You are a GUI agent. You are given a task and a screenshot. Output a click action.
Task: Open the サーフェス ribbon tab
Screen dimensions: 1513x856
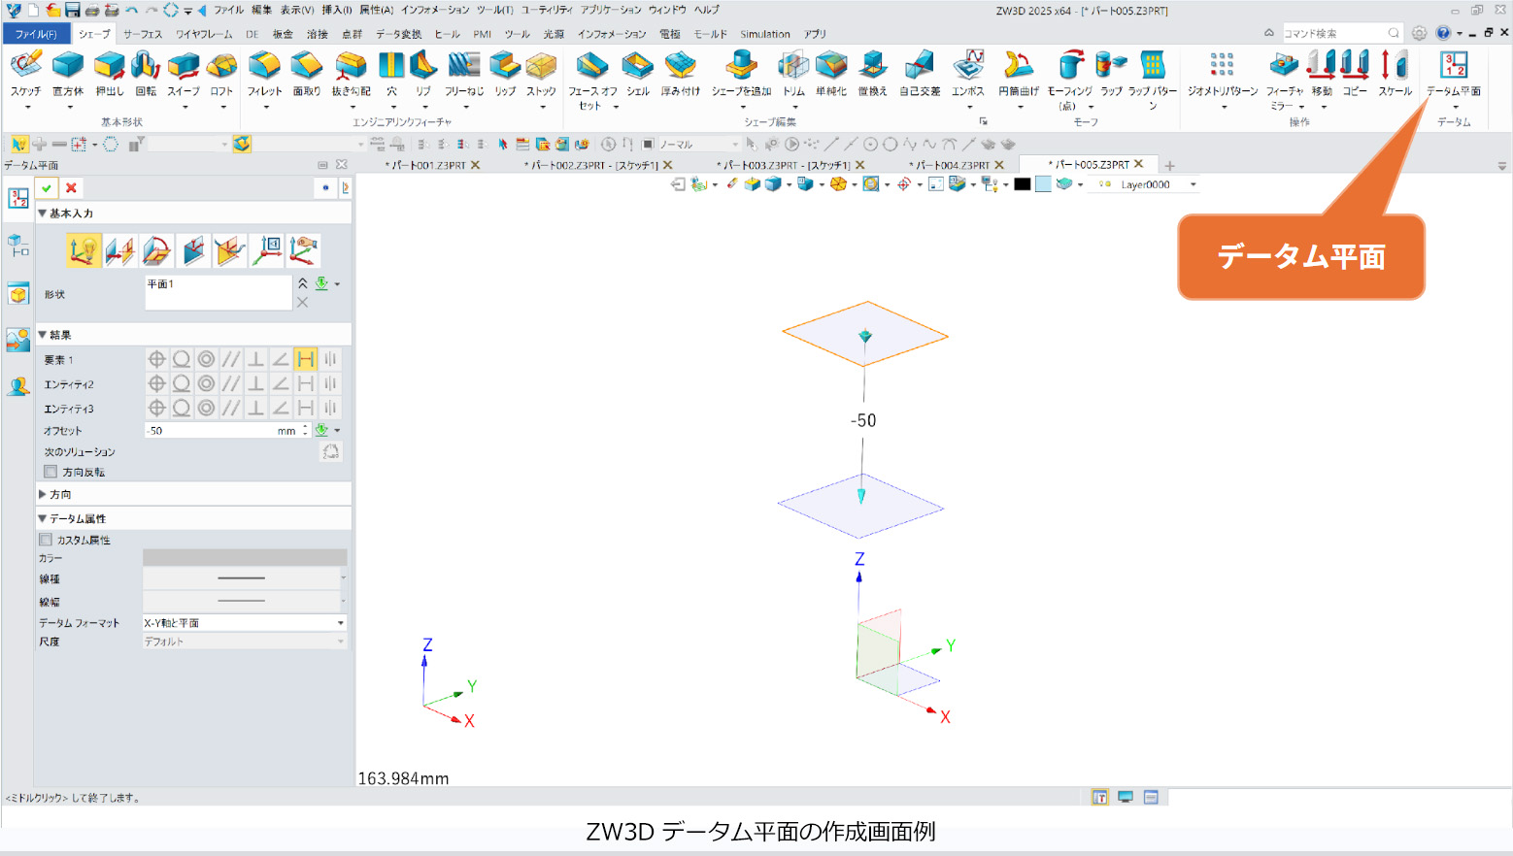tap(143, 34)
